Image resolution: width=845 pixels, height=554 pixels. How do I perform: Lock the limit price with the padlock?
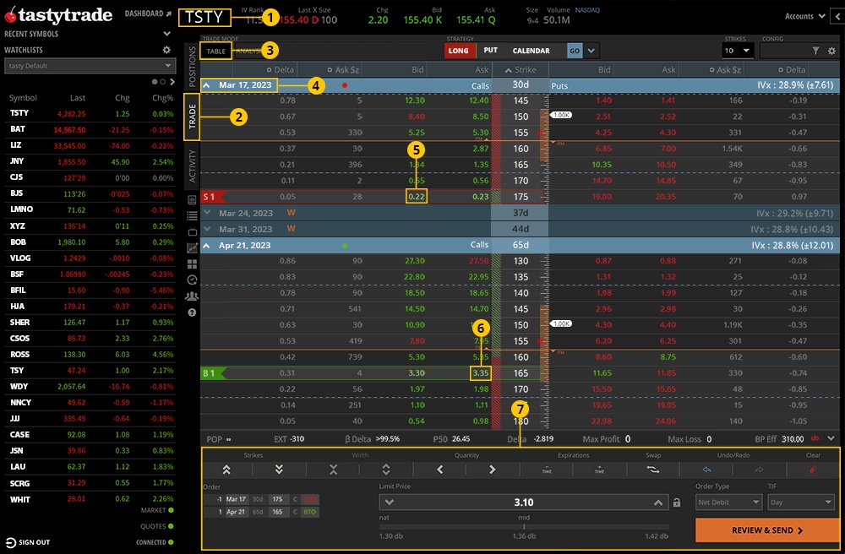click(x=677, y=502)
